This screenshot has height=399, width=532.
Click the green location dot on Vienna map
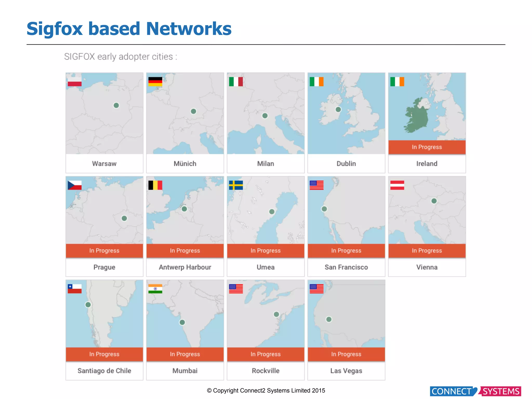[x=434, y=201]
